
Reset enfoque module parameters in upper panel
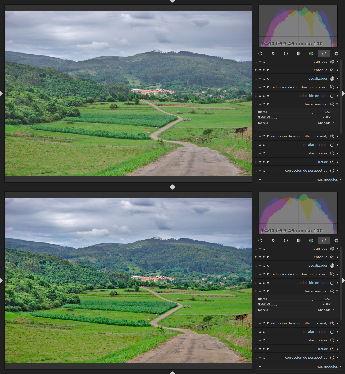coord(264,70)
